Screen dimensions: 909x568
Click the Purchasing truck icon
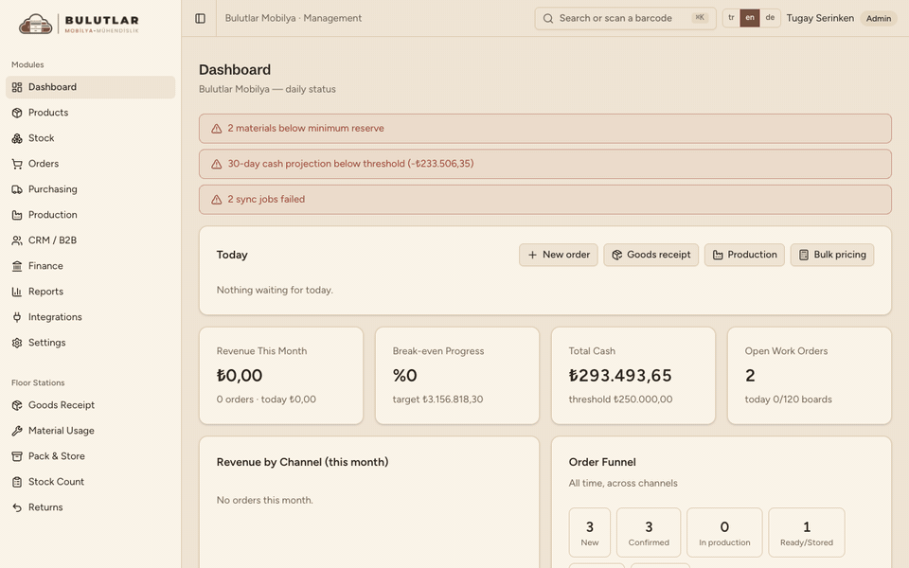[x=17, y=189]
